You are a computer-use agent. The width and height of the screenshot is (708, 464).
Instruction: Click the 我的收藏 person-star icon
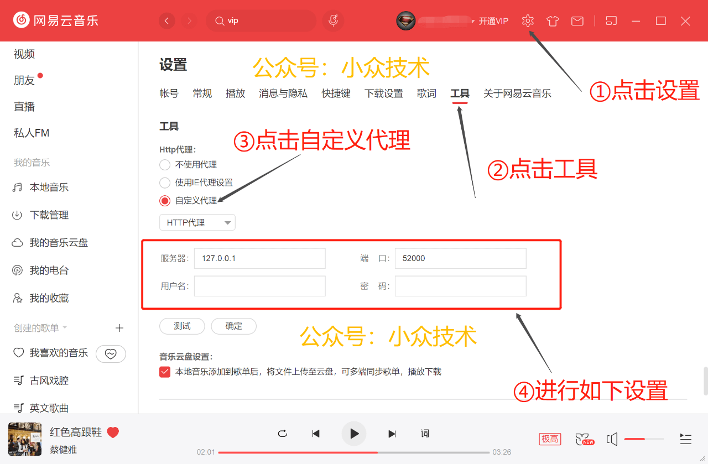[x=18, y=298]
